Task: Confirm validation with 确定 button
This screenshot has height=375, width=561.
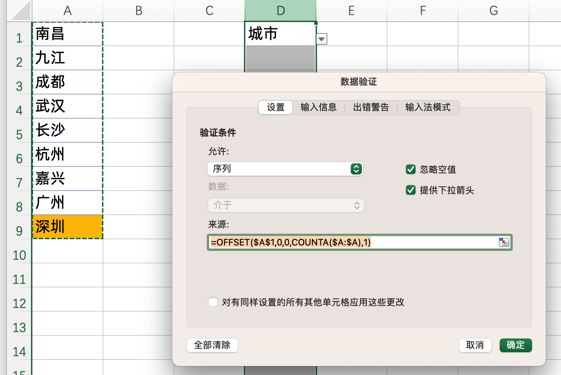Action: click(x=516, y=345)
